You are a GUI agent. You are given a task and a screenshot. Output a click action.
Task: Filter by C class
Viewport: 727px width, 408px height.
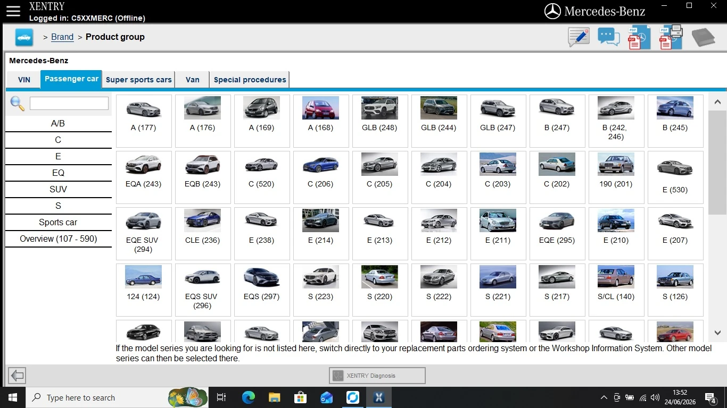pos(58,140)
